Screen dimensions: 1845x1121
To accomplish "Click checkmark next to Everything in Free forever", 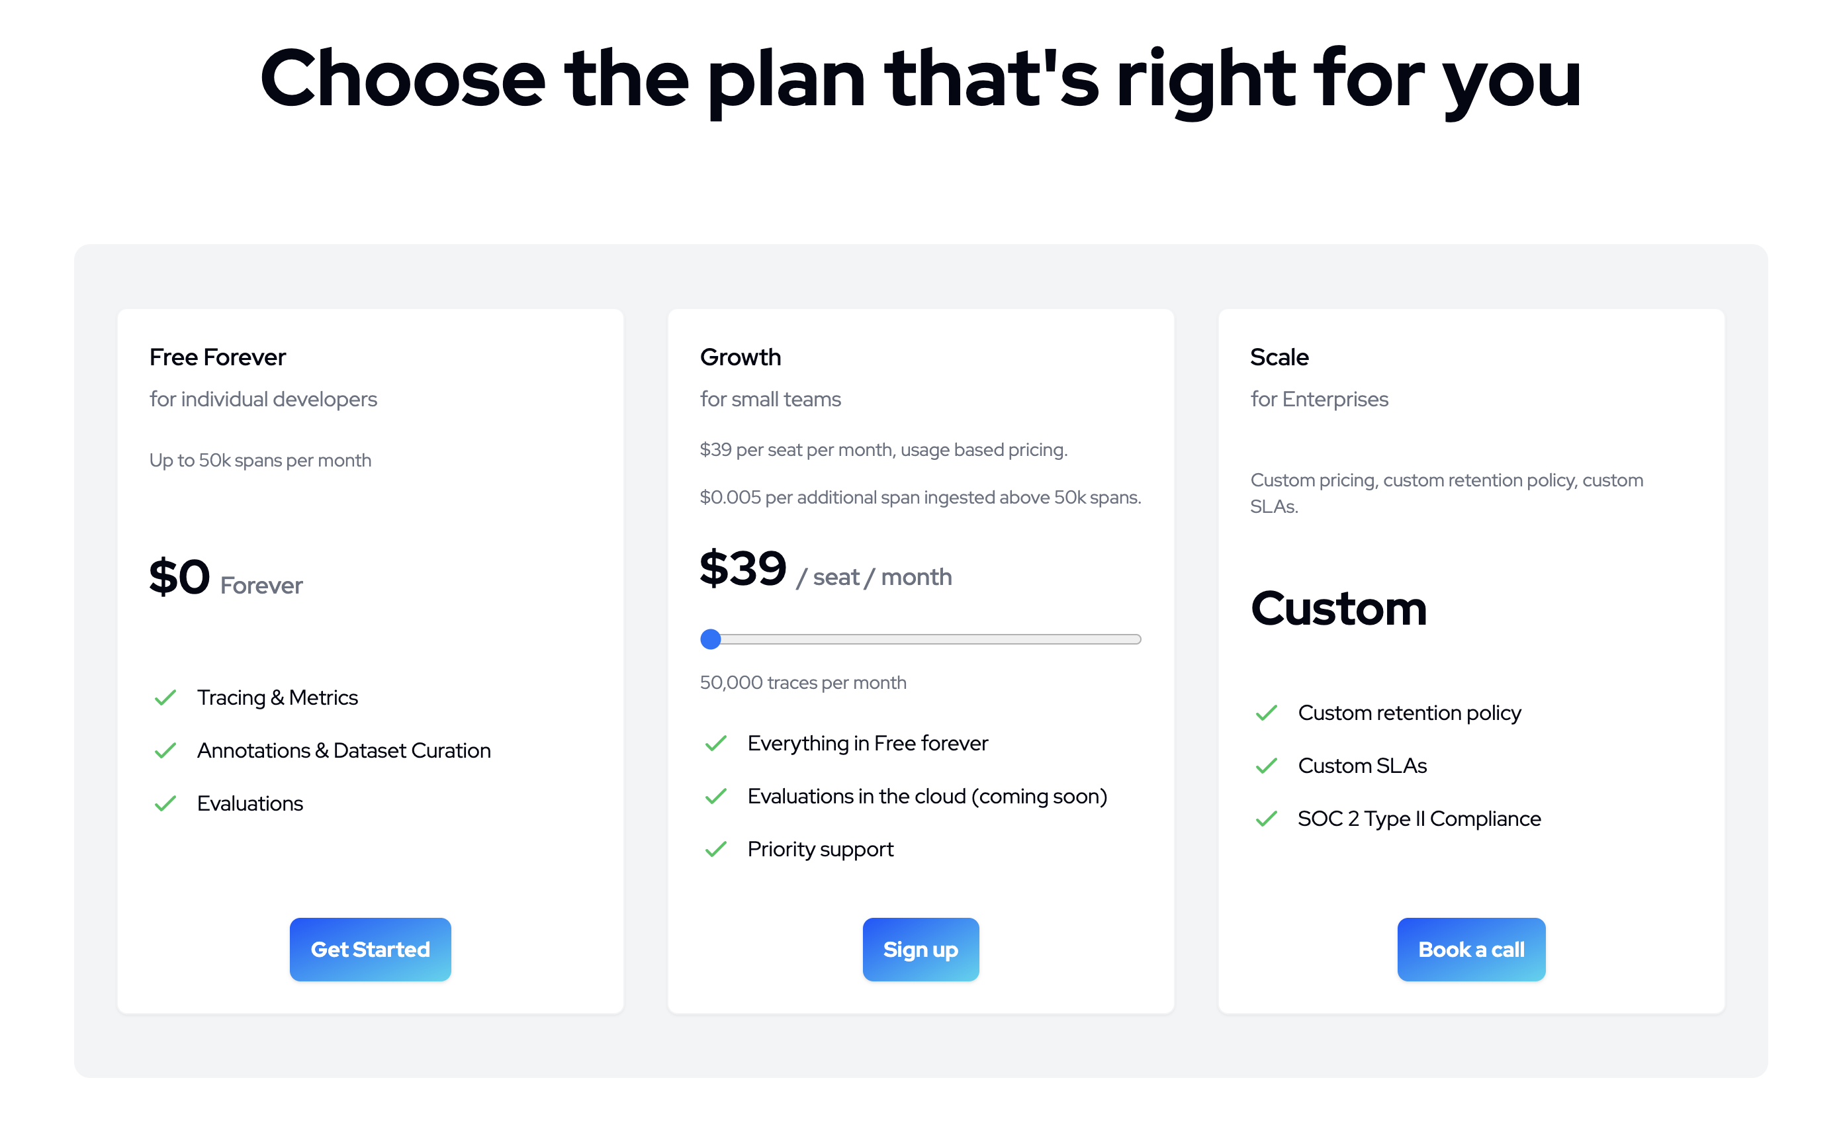I will pos(716,743).
